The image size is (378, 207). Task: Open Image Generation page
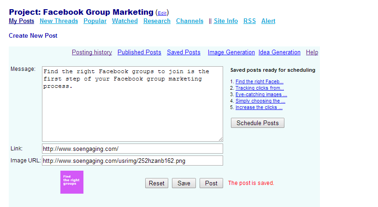click(231, 52)
